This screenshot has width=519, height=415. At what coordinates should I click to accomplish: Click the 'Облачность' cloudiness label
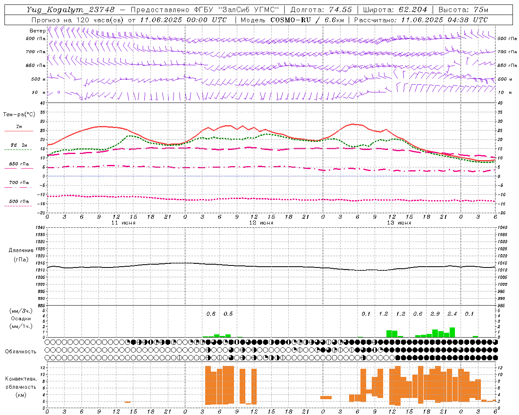[x=21, y=352]
